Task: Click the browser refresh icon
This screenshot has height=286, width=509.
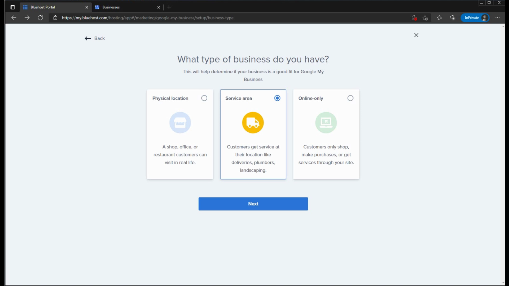Action: click(x=40, y=18)
